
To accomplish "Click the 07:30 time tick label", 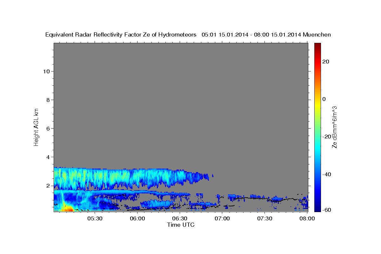I will [x=265, y=219].
